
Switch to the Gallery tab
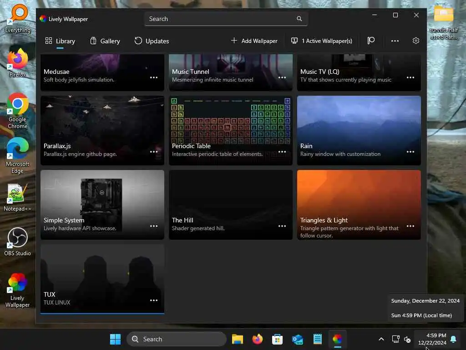point(105,41)
